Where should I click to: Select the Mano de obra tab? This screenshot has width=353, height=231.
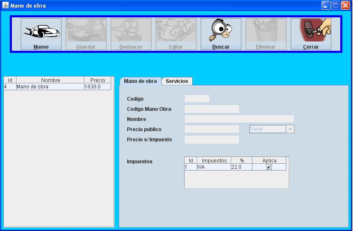[x=140, y=81]
